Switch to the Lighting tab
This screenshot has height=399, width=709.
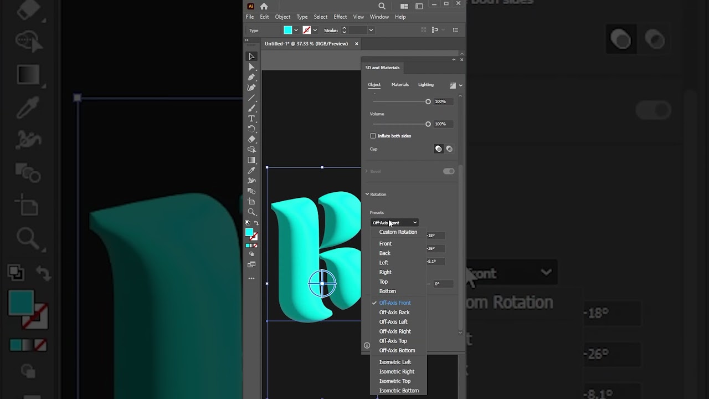[x=426, y=85]
